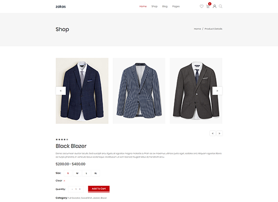This screenshot has height=202, width=278.
Task: Click the user account icon
Action: click(x=214, y=7)
